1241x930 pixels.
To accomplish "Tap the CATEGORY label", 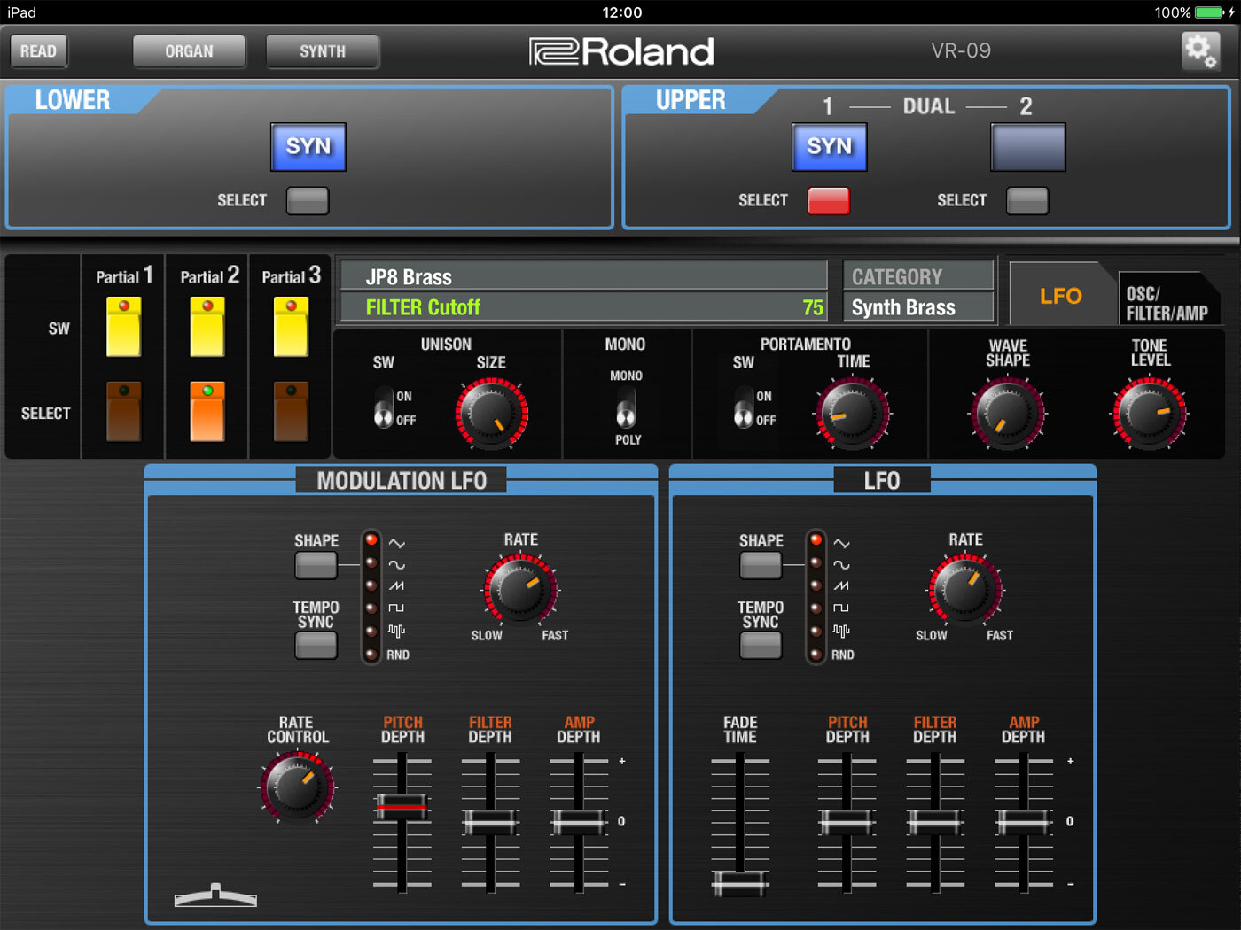I will click(897, 276).
